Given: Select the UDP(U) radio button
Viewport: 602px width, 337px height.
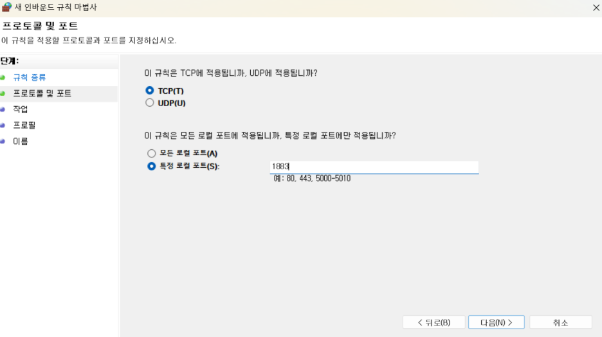Looking at the screenshot, I should click(150, 103).
